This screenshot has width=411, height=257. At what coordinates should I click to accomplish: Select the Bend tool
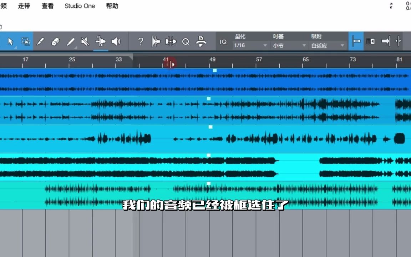click(101, 41)
